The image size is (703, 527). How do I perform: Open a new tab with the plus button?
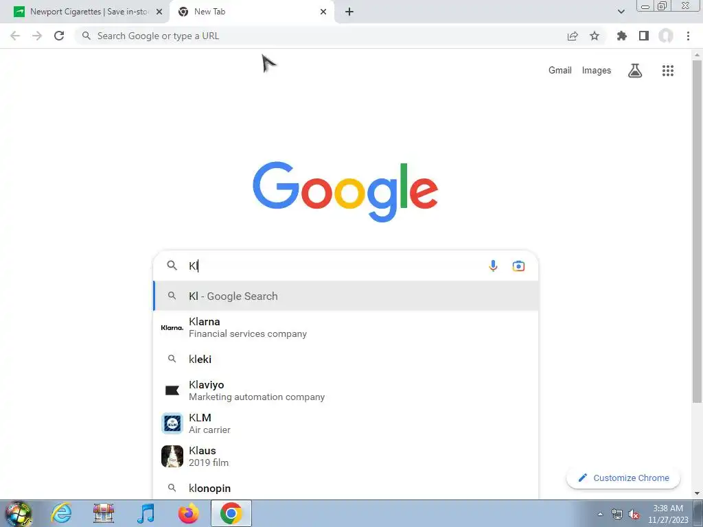coord(349,12)
